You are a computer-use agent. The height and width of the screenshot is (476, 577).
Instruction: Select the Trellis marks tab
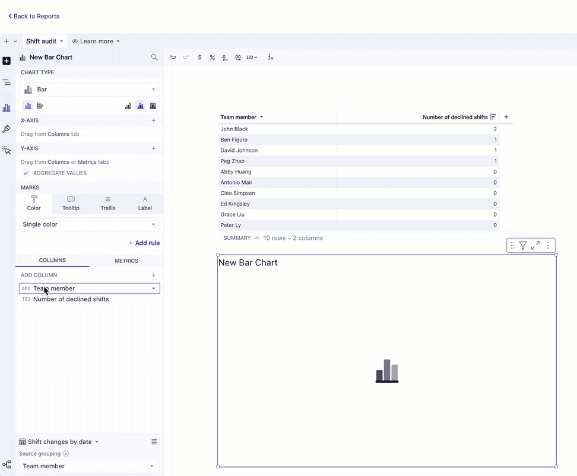[x=108, y=204]
